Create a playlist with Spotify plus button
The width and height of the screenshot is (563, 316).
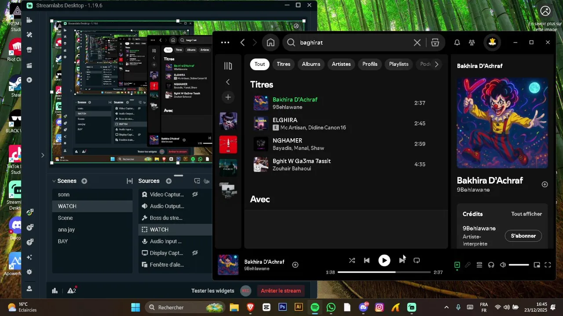coord(228,97)
